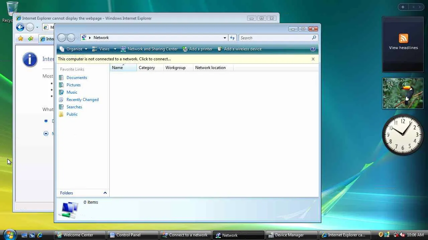The width and height of the screenshot is (428, 240).
Task: Launch Internet Explorer from Quick Launch
Action: pos(40,235)
